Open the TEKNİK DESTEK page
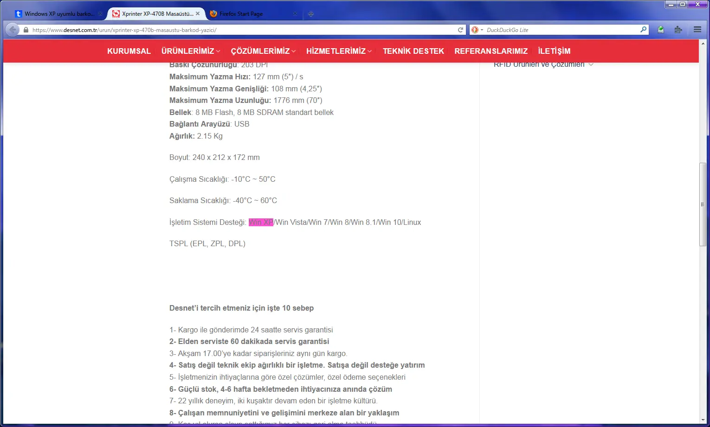 click(x=413, y=51)
